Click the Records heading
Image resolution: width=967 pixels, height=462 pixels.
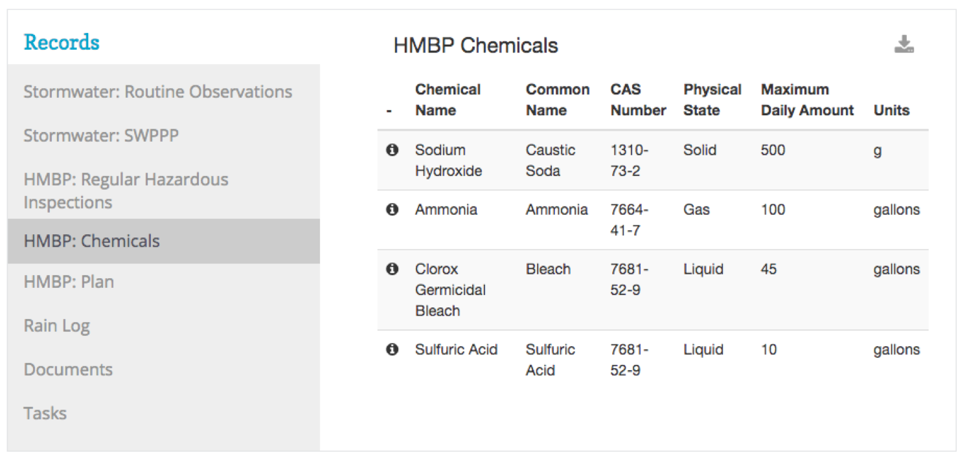[x=61, y=41]
